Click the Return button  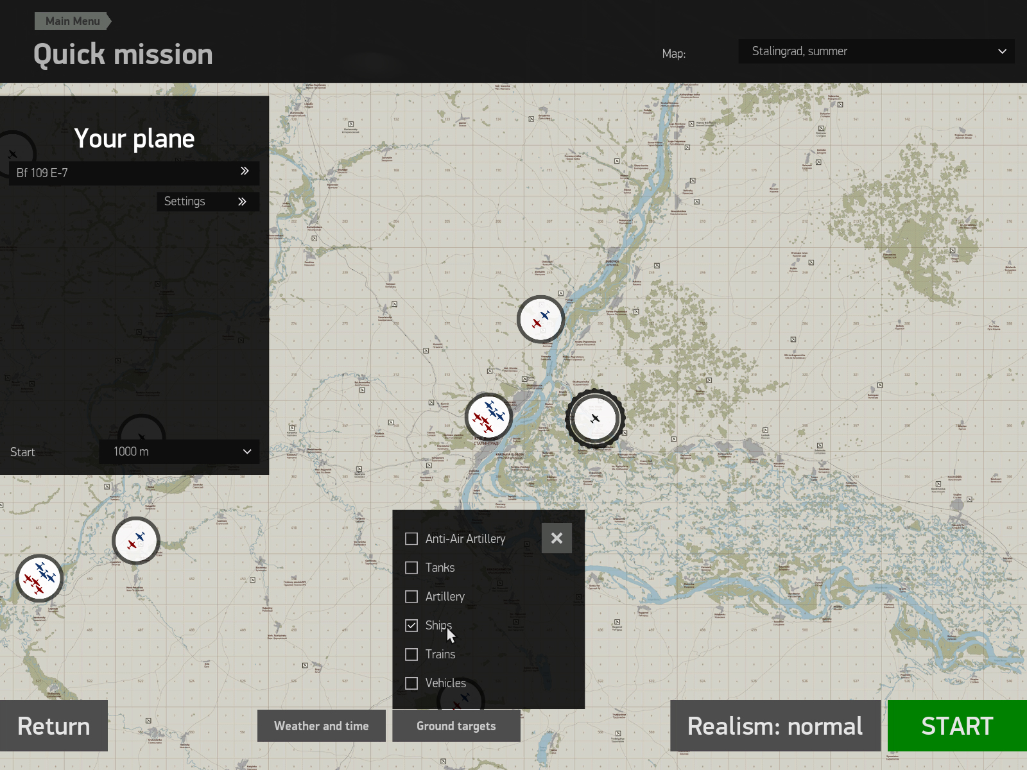pos(54,726)
